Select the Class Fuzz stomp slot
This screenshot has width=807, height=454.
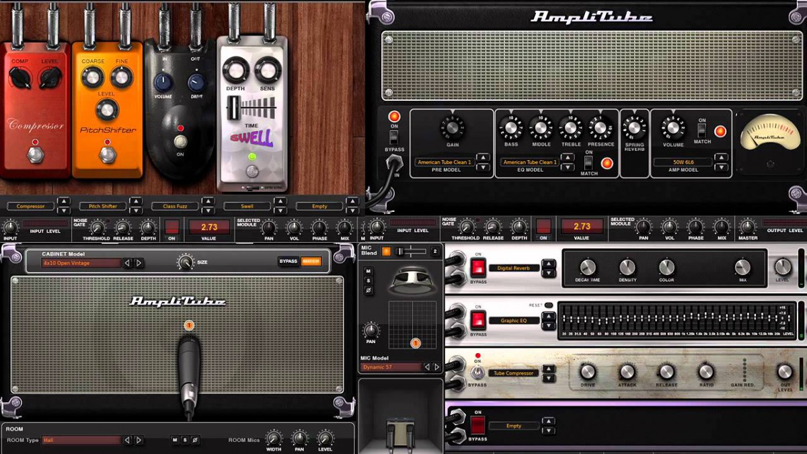pos(175,206)
